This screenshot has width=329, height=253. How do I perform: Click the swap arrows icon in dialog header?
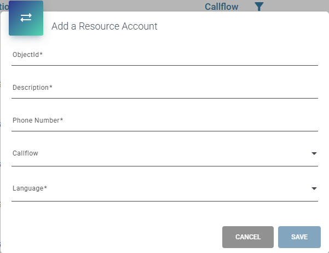(x=26, y=18)
